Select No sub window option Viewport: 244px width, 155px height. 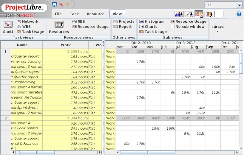pyautogui.click(x=187, y=27)
